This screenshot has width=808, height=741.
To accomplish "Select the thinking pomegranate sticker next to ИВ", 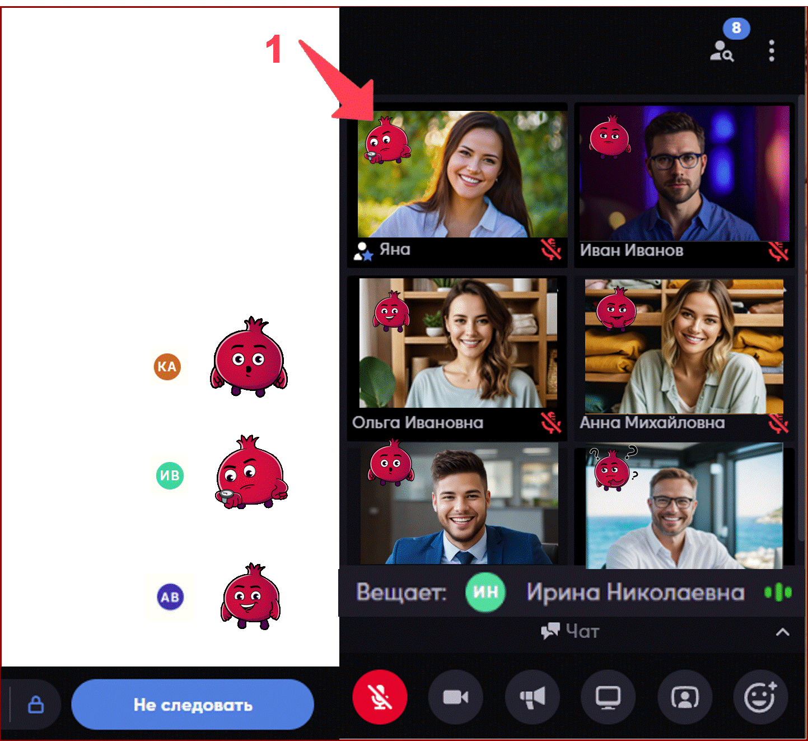I will [x=251, y=473].
